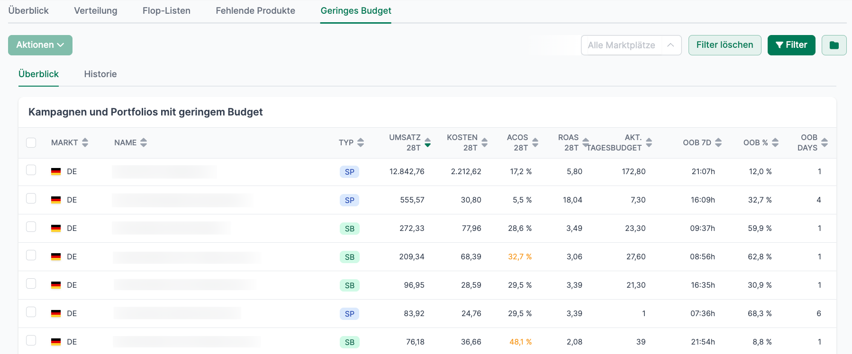
Task: Check the row with Umsatz 76,18
Action: click(31, 340)
